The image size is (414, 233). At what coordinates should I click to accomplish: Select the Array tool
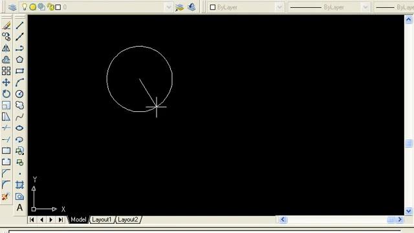pos(6,71)
